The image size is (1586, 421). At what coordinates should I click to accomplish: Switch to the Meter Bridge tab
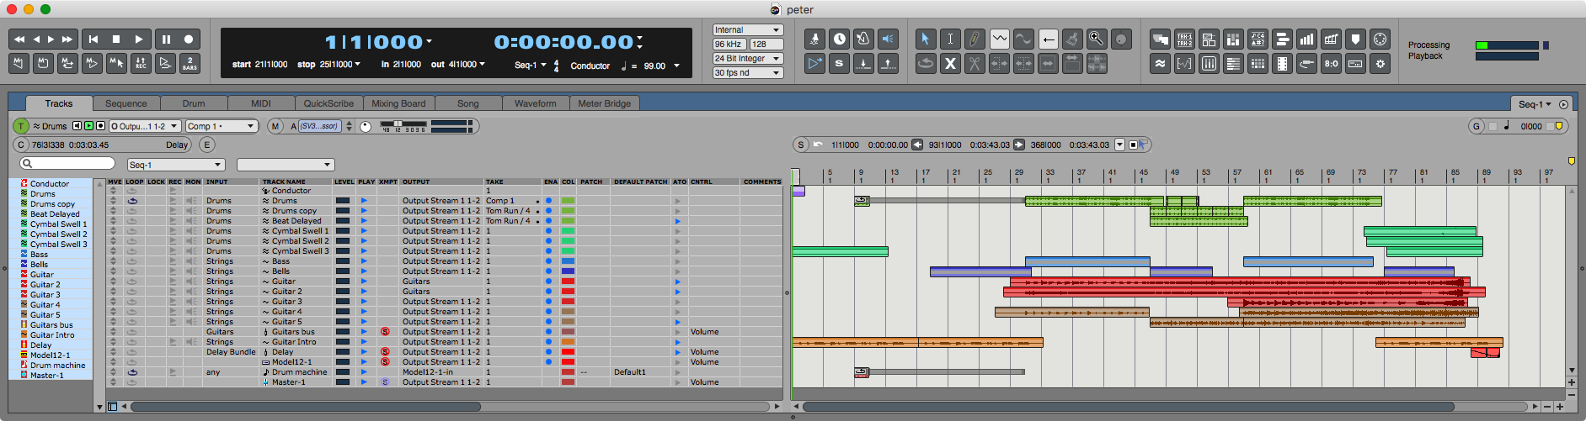(605, 103)
